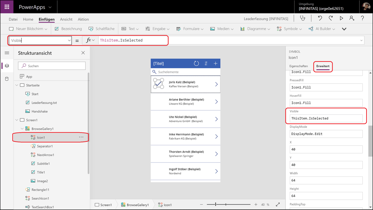Adjust the canvas zoom slider
This screenshot has height=210, width=373.
click(216, 204)
